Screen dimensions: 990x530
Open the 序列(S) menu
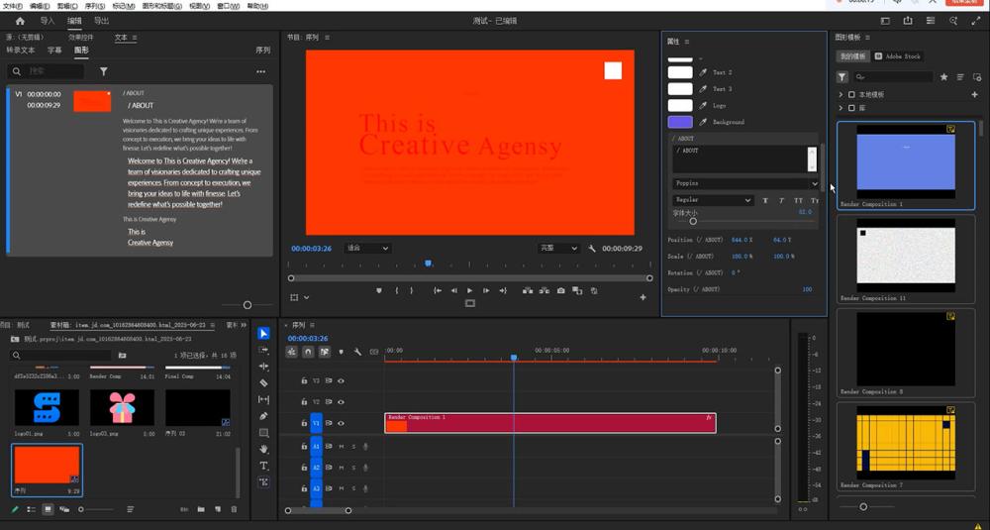click(x=95, y=6)
